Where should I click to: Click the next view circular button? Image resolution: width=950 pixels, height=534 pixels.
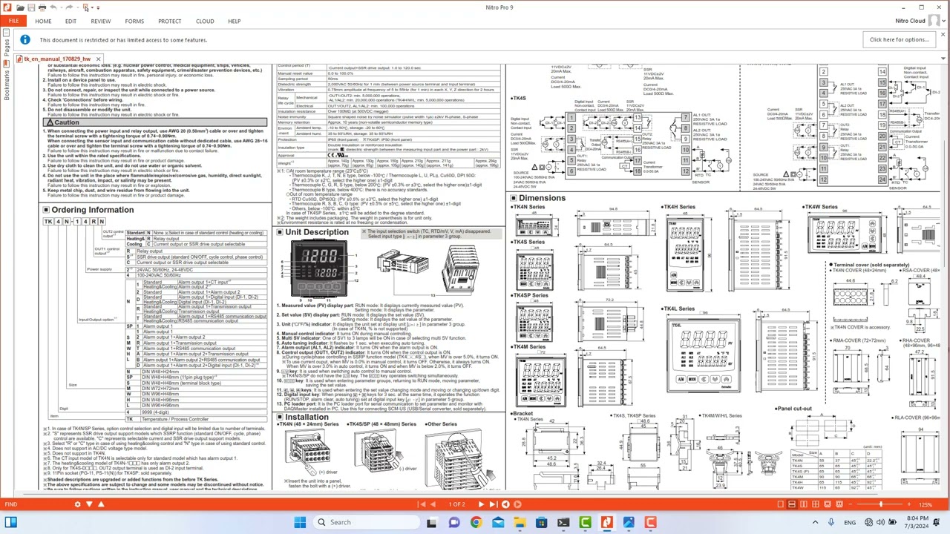click(x=517, y=504)
